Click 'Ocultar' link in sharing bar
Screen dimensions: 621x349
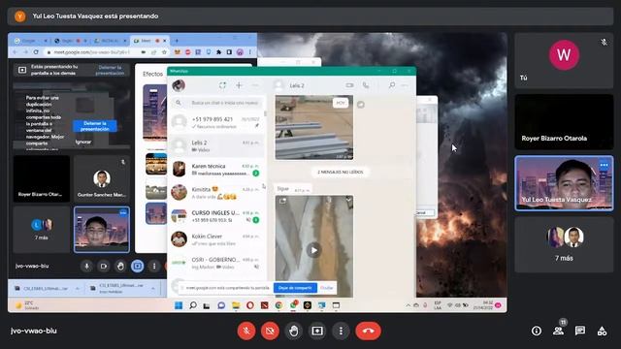pos(326,288)
